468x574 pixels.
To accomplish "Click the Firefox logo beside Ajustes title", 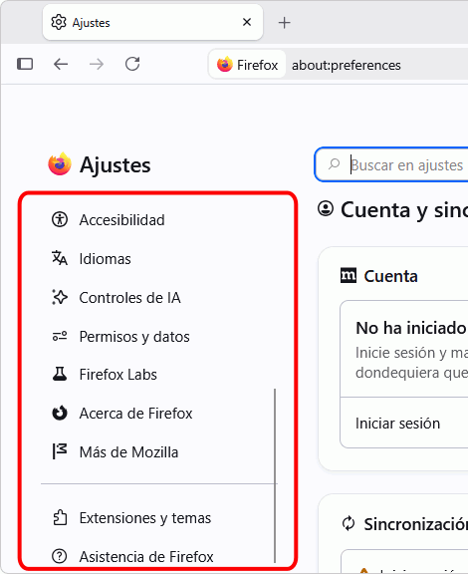I will [x=60, y=164].
